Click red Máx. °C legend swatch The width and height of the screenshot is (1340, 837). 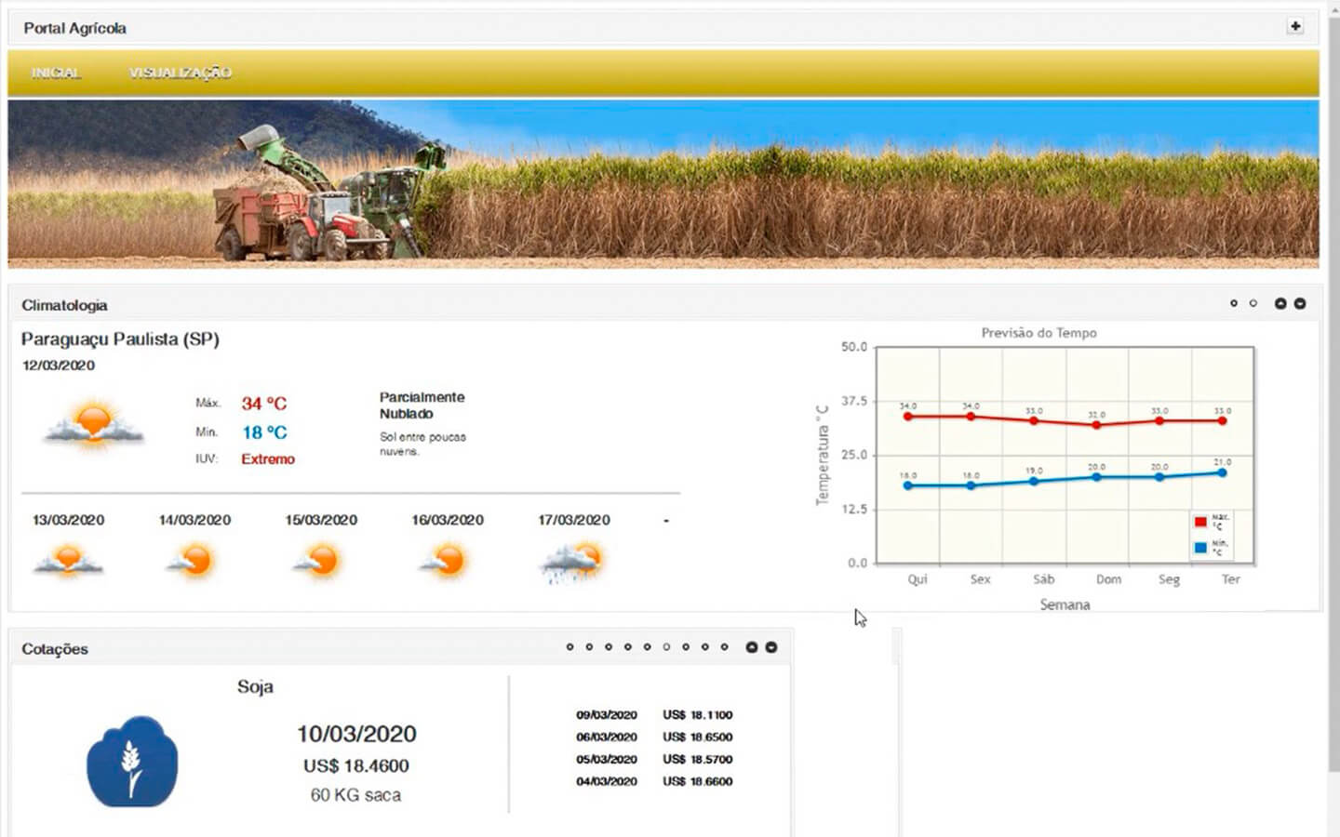tap(1200, 522)
